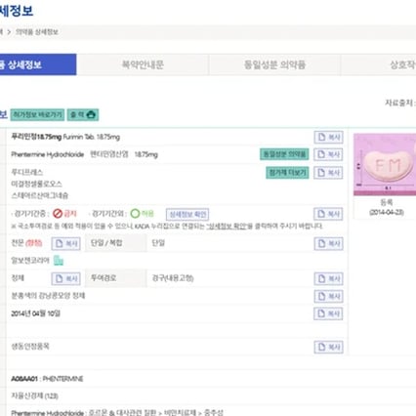Image resolution: width=416 pixels, height=416 pixels.
Task: Switch to the 동일성분 의약품 tab
Action: (x=274, y=64)
